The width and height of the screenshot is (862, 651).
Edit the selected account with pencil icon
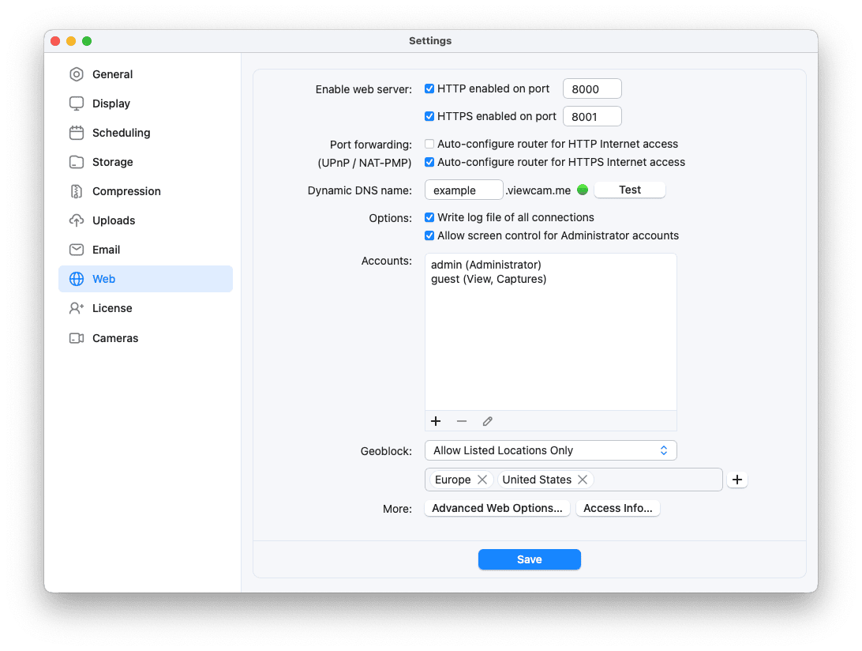[487, 421]
